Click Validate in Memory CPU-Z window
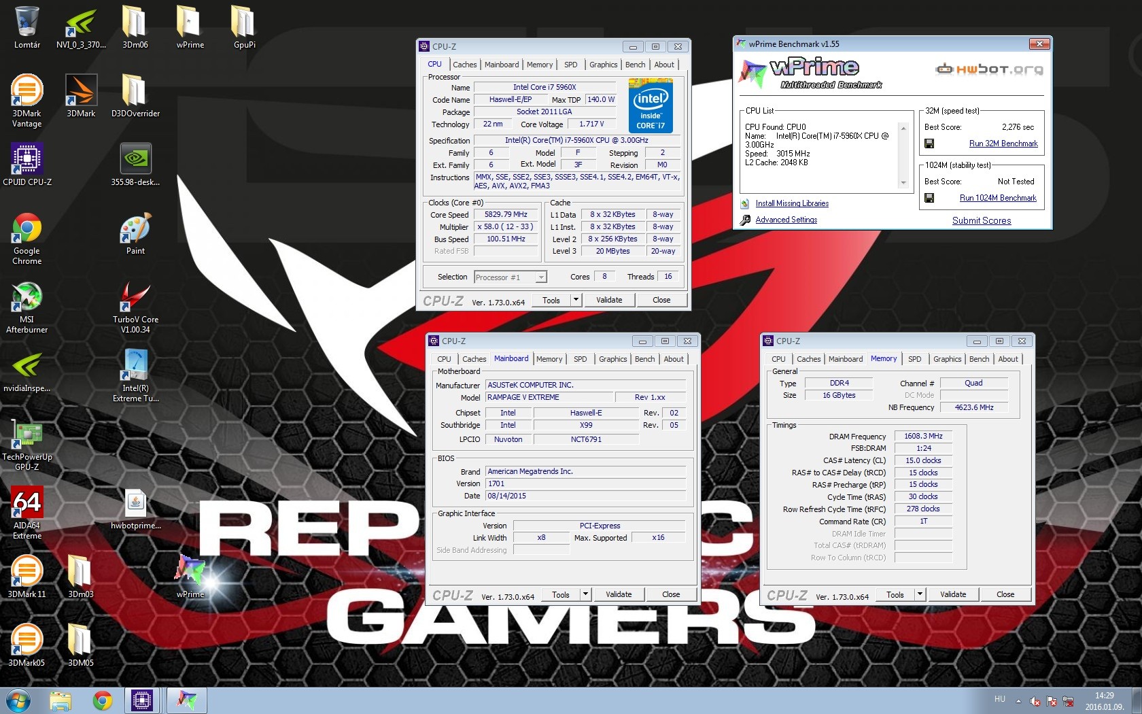The width and height of the screenshot is (1142, 714). coord(953,594)
